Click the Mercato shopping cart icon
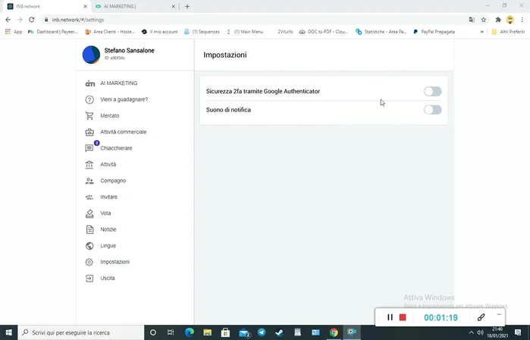 tap(89, 116)
